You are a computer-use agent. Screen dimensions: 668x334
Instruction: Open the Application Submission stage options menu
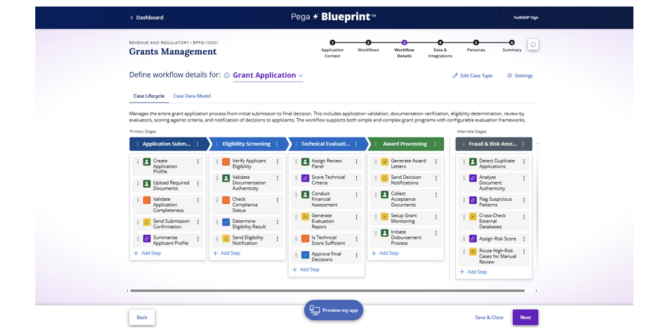coord(197,144)
